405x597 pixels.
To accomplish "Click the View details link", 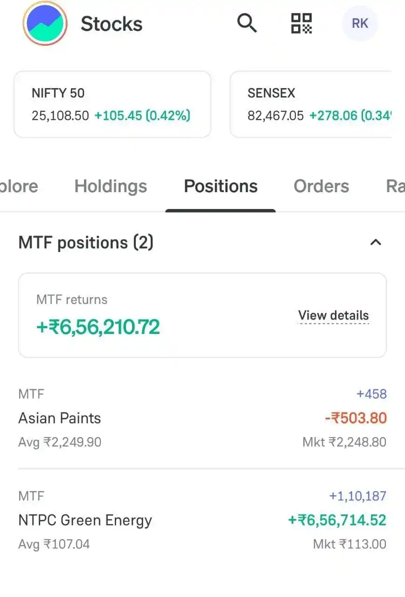I will [334, 316].
